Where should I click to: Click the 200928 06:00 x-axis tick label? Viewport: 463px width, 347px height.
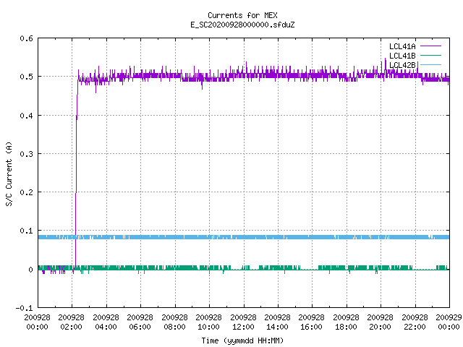140,322
